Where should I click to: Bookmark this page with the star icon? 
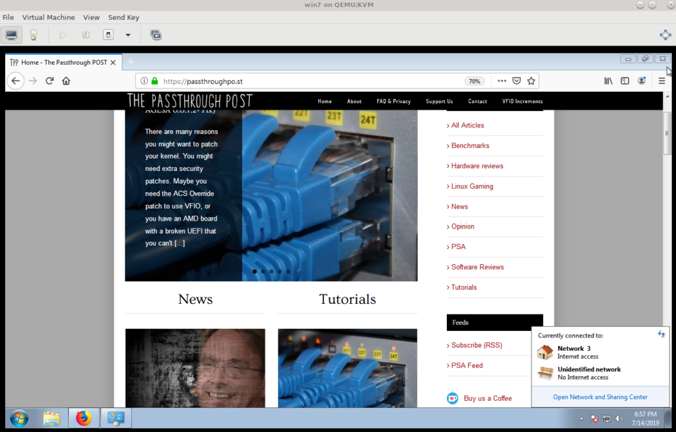pos(531,81)
